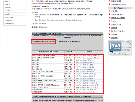
Task: Download jdk-7u45-windows-i586.exe file link
Action: tap(86, 90)
